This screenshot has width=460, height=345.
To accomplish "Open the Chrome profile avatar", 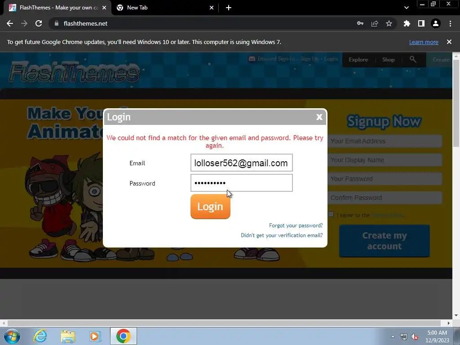I will (x=436, y=23).
